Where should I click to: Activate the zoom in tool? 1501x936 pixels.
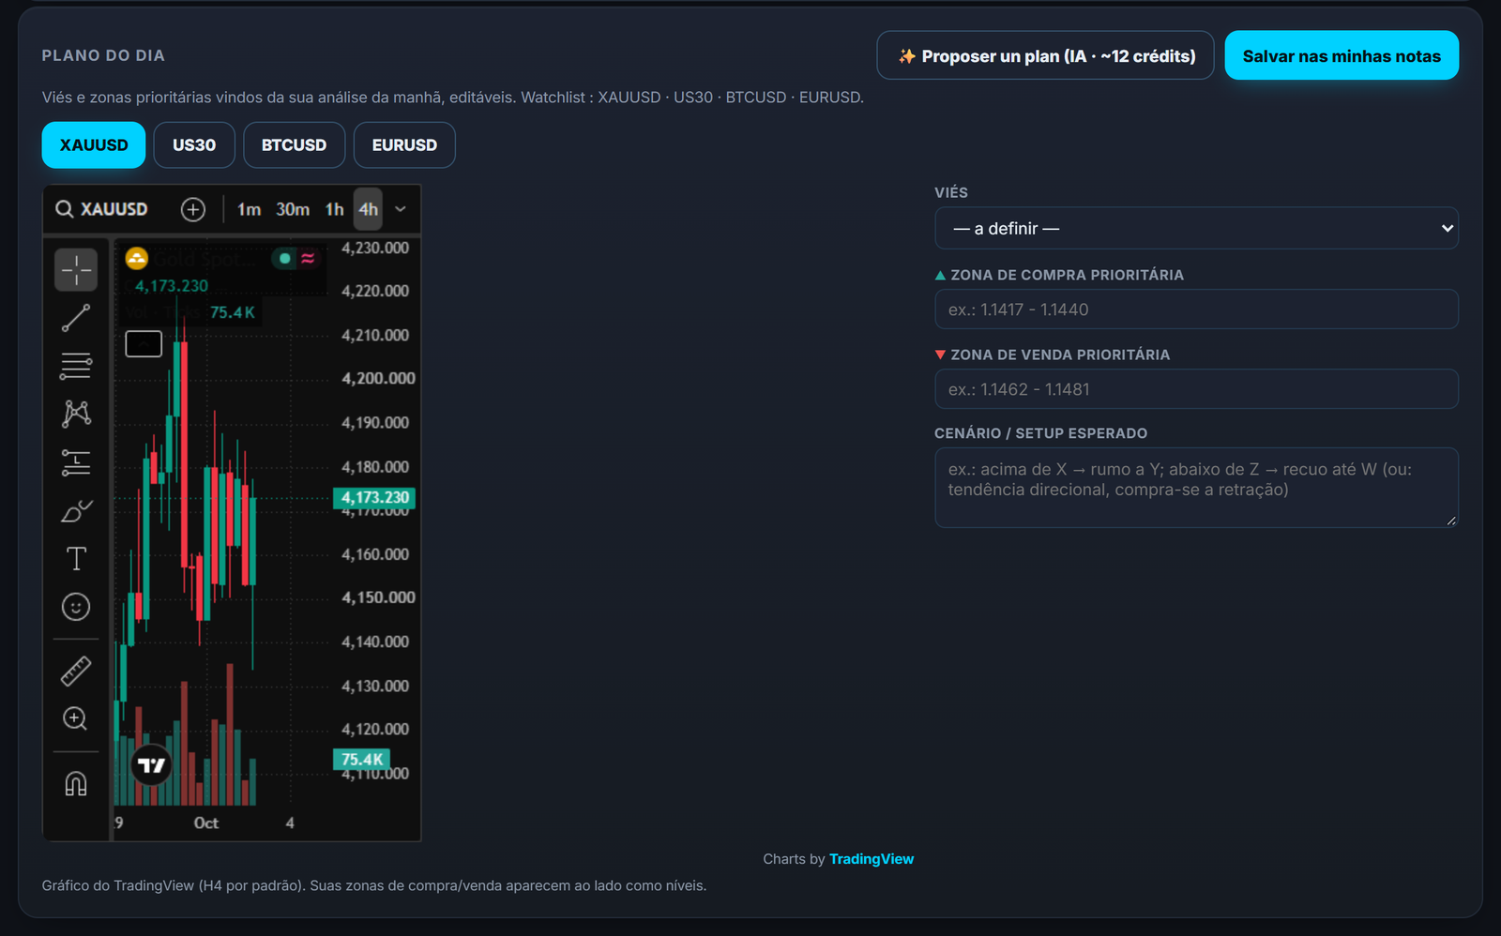pos(76,719)
